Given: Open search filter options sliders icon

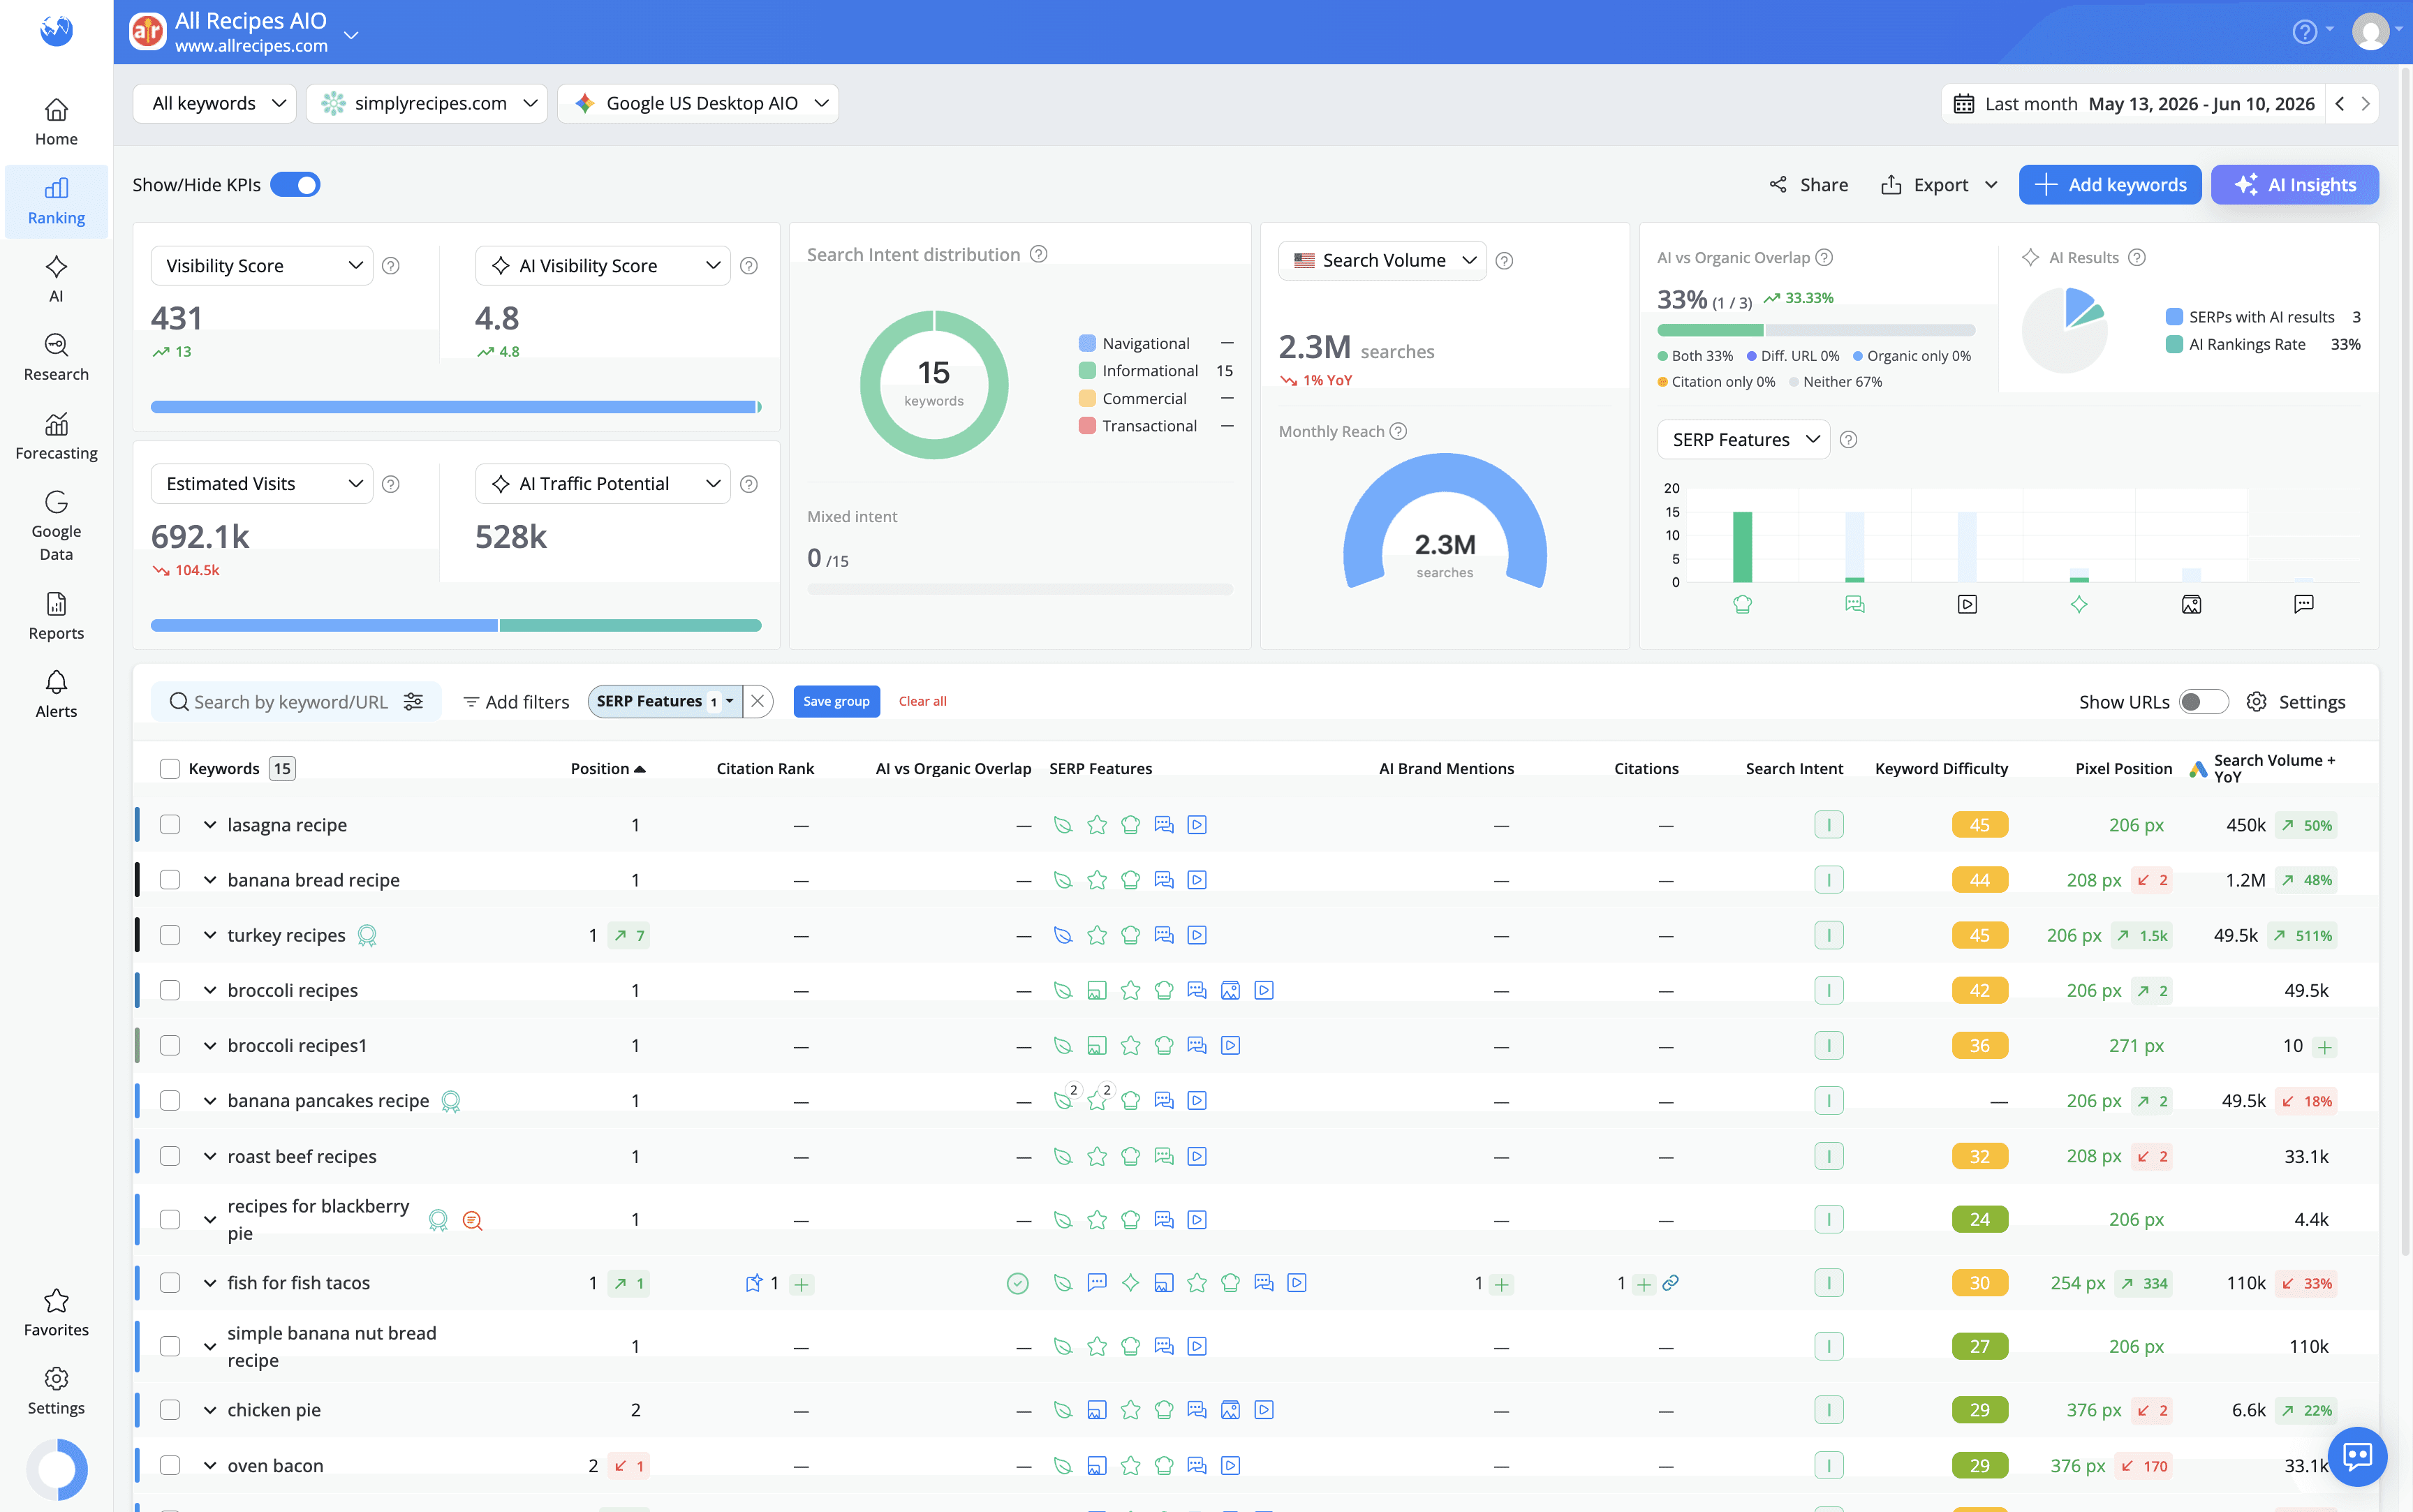Looking at the screenshot, I should (413, 701).
